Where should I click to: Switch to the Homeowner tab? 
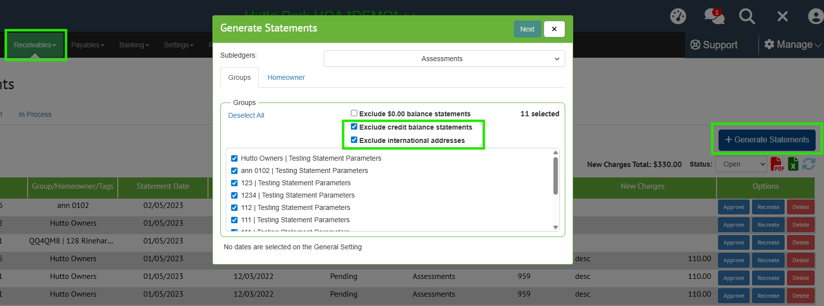[x=286, y=77]
